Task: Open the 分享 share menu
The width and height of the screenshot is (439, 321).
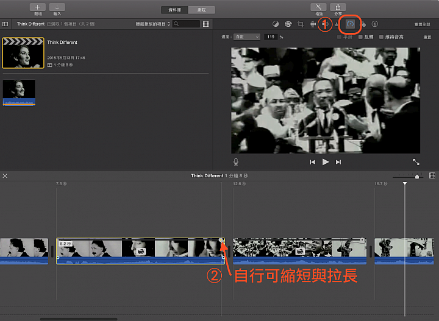Action: pyautogui.click(x=338, y=7)
